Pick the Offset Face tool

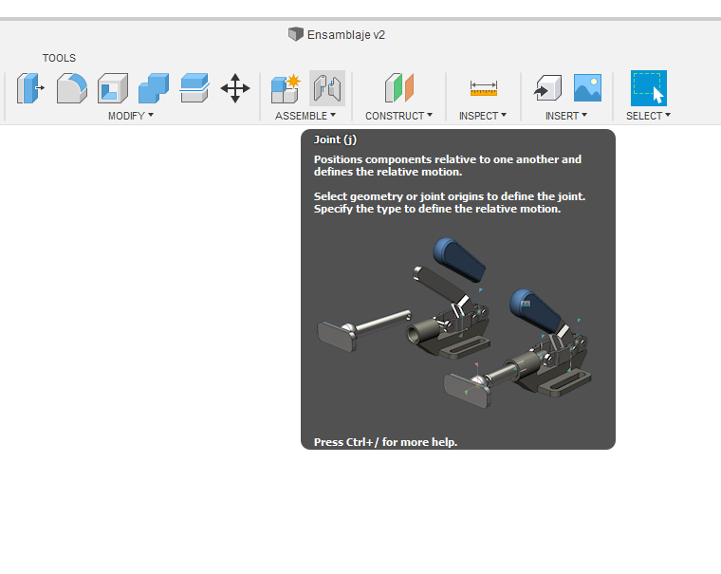pos(194,88)
